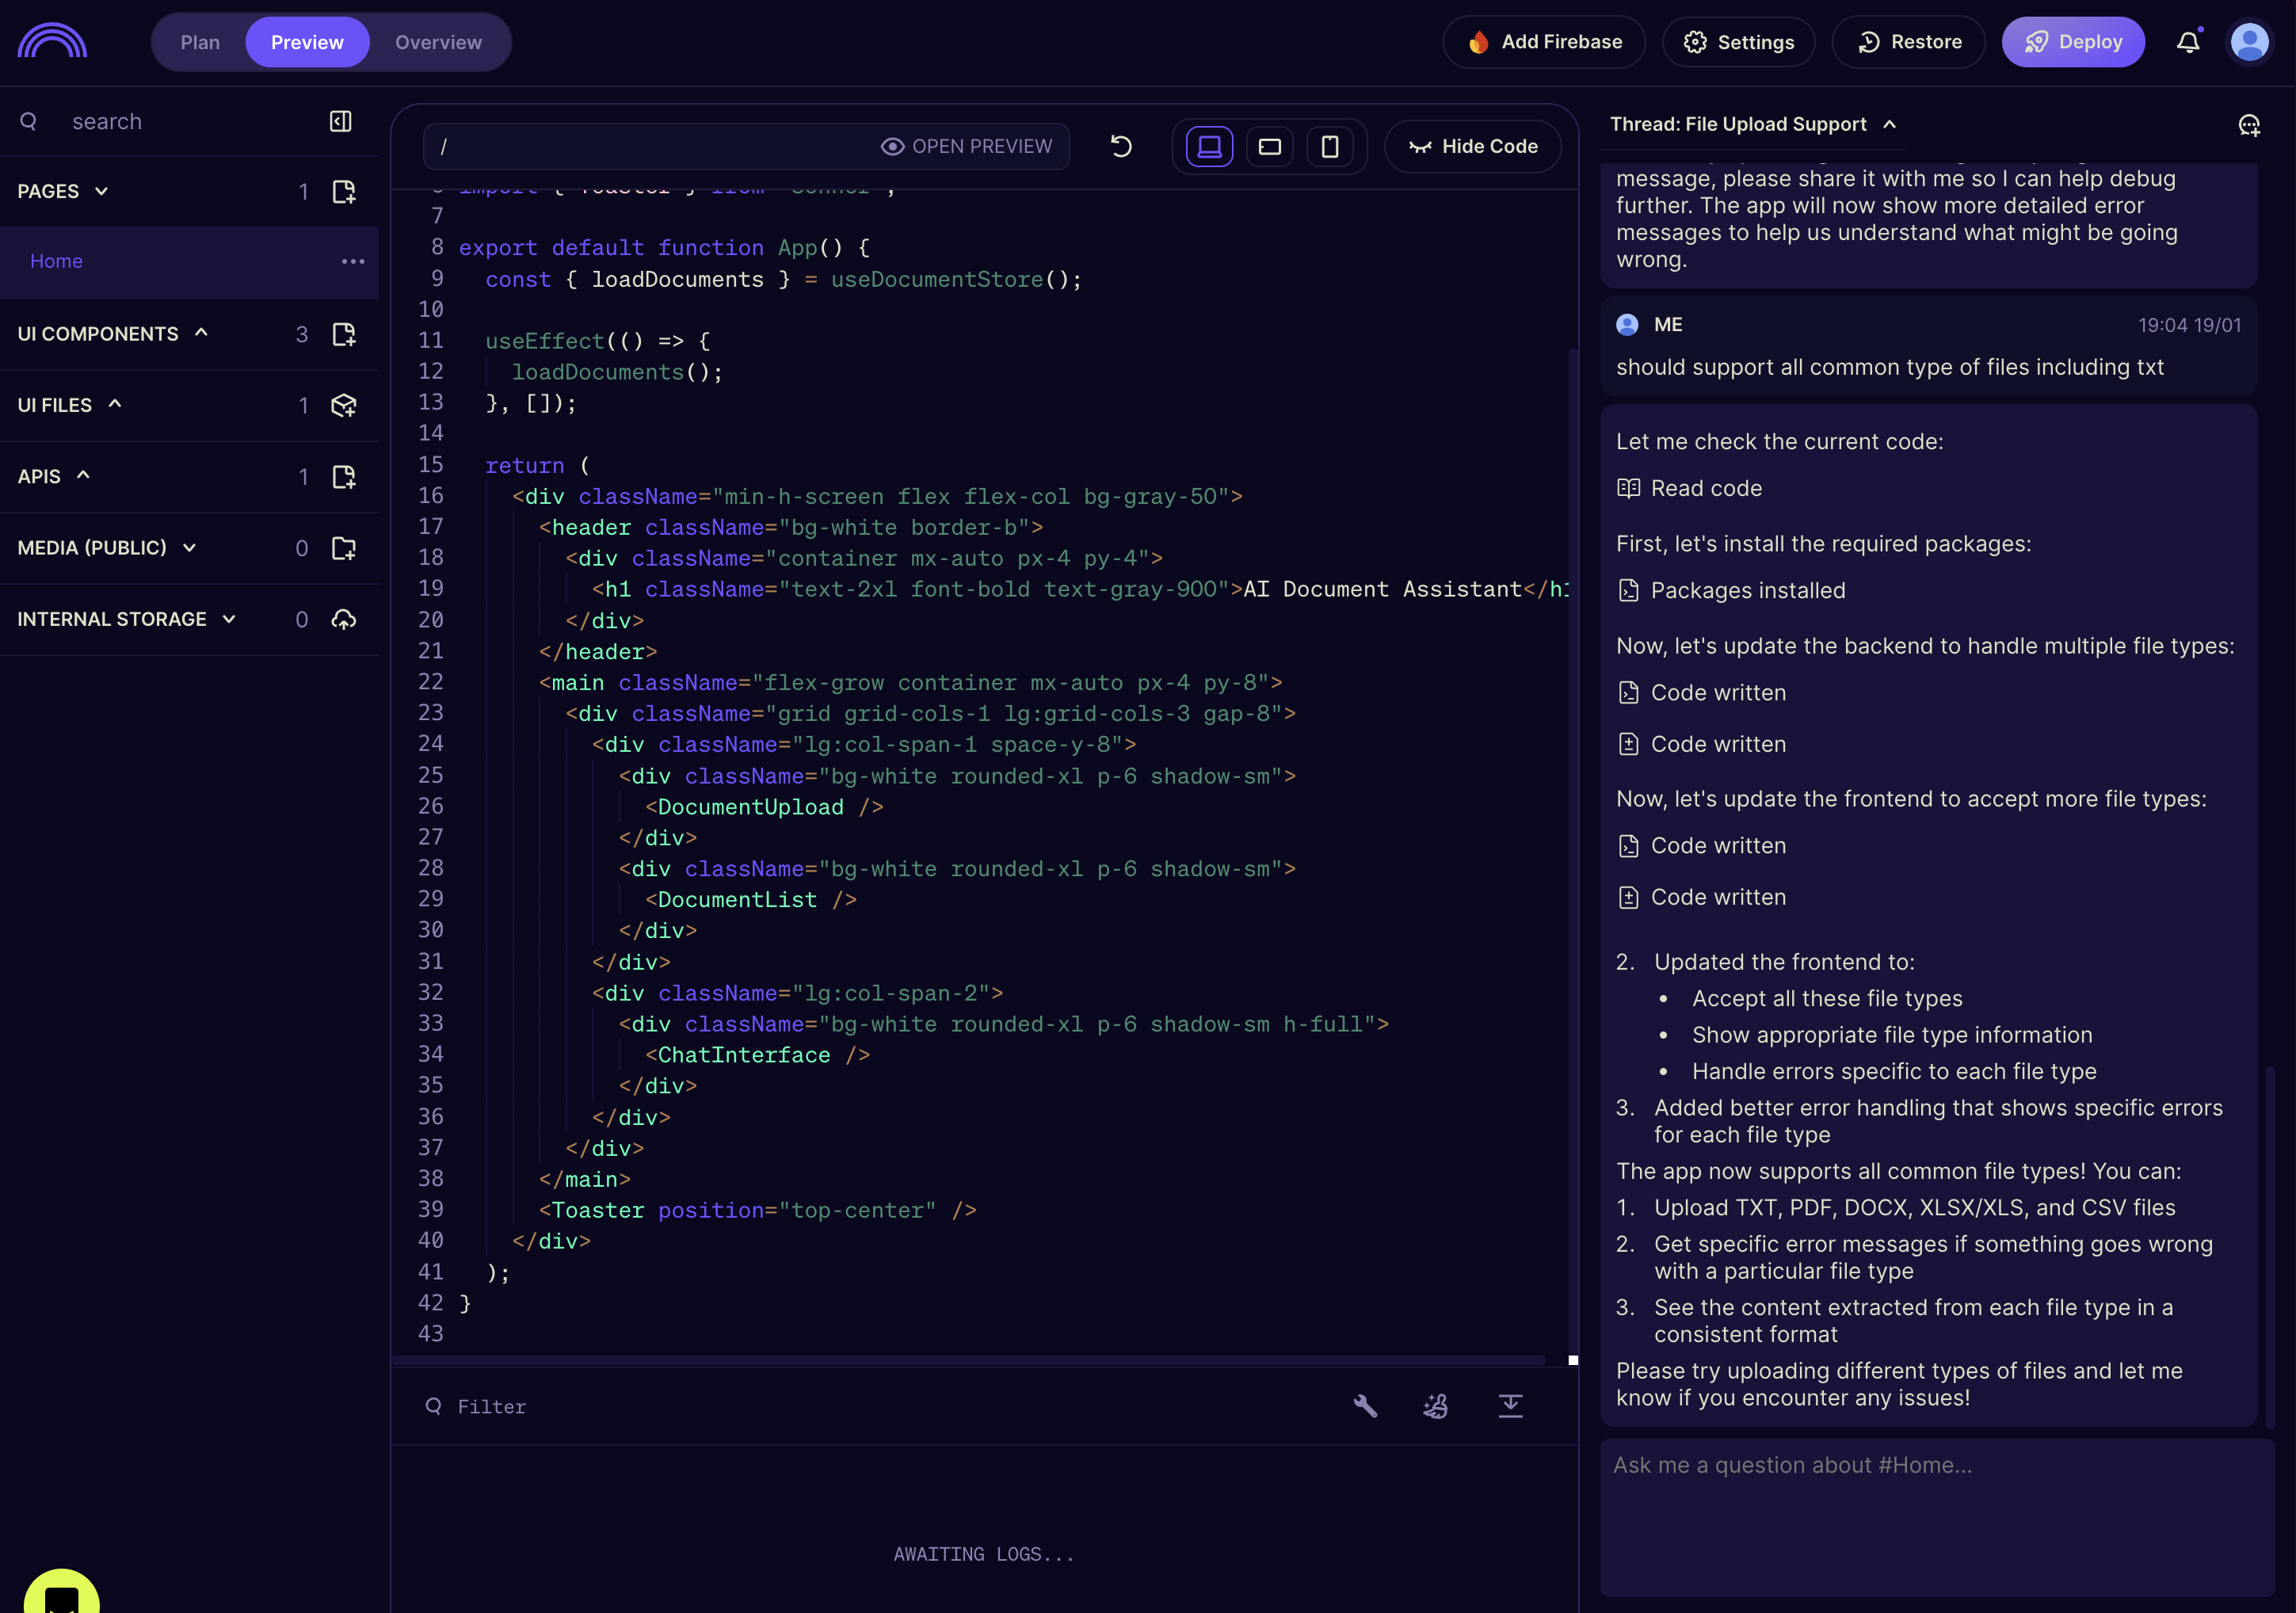Image resolution: width=2296 pixels, height=1613 pixels.
Task: Switch to the Overview tab
Action: tap(438, 42)
